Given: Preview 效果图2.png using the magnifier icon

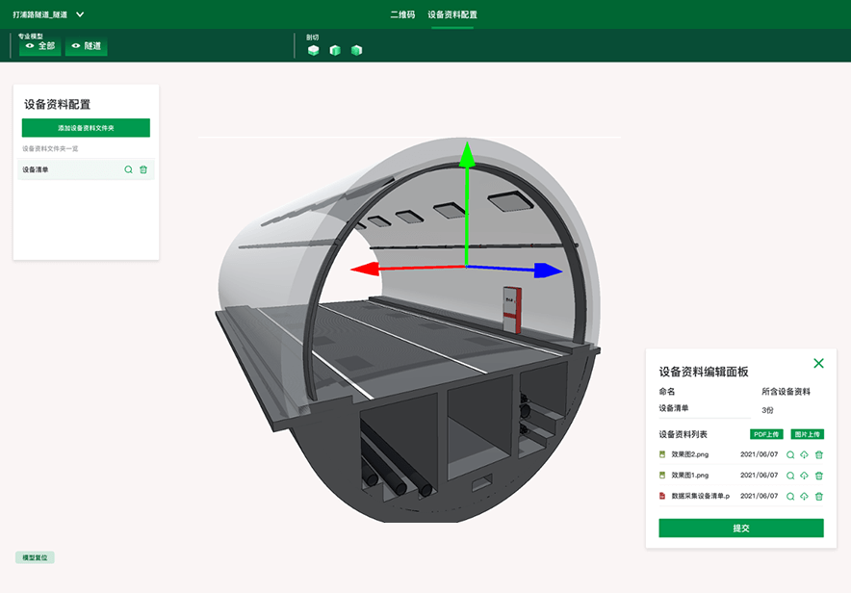Looking at the screenshot, I should [x=790, y=454].
